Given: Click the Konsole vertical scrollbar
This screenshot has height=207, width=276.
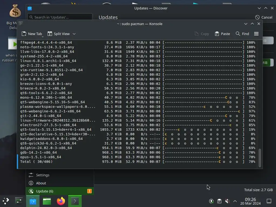Looking at the screenshot, I should (x=260, y=158).
